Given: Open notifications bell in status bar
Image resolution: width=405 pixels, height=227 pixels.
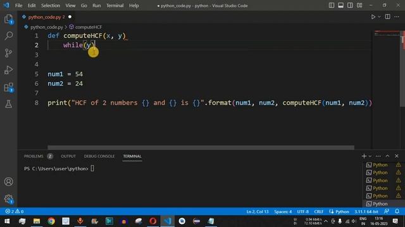Looking at the screenshot, I should [397, 211].
